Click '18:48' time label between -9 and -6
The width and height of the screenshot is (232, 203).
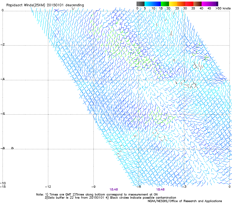click(x=113, y=190)
